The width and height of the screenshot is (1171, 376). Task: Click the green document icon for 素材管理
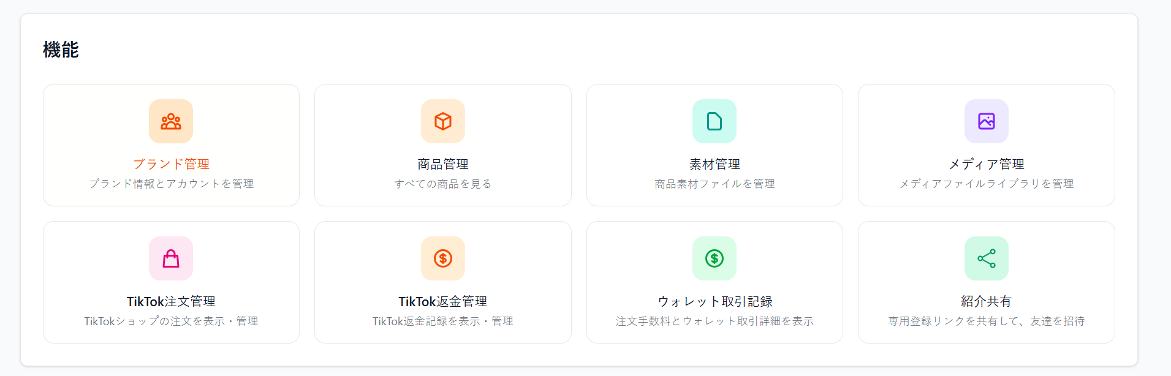(714, 121)
